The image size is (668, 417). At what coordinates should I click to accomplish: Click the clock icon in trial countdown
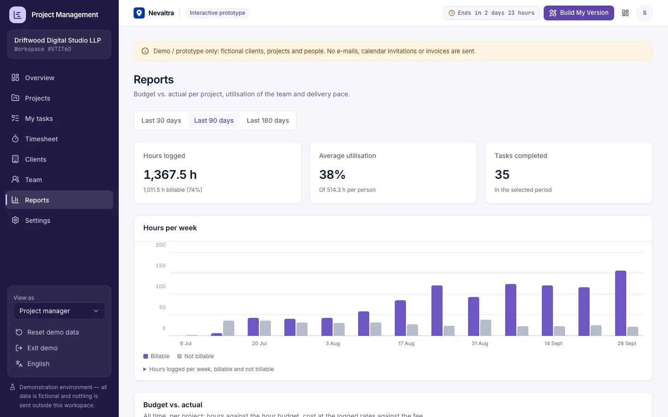pyautogui.click(x=452, y=13)
